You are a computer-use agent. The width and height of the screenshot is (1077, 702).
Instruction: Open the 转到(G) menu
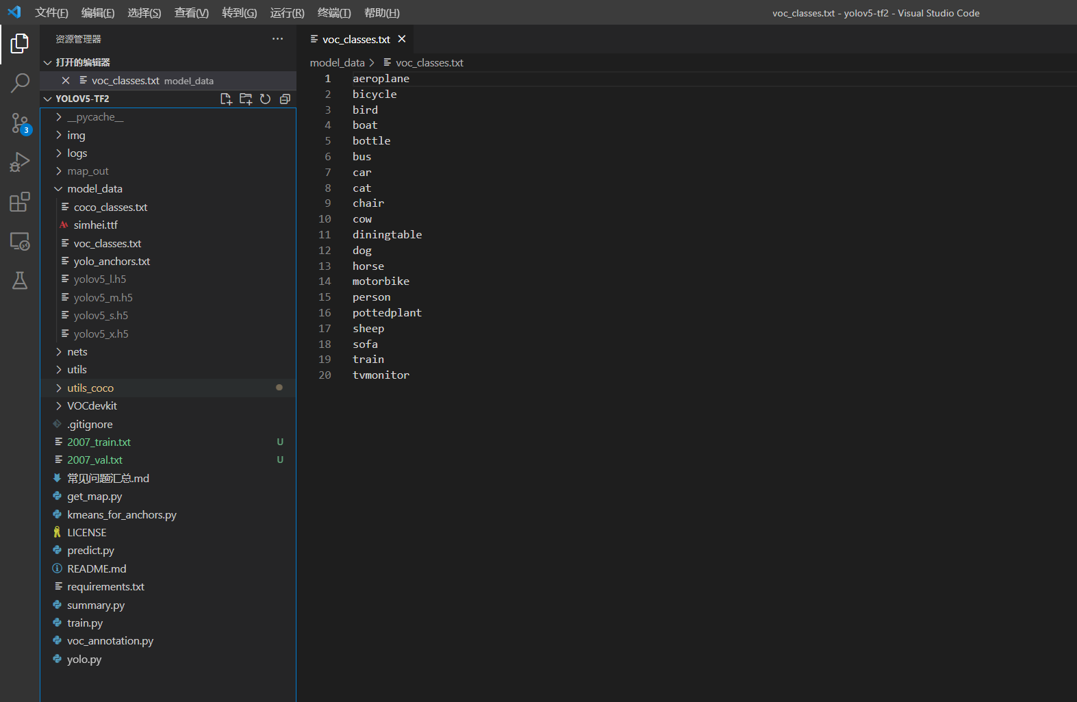[240, 12]
